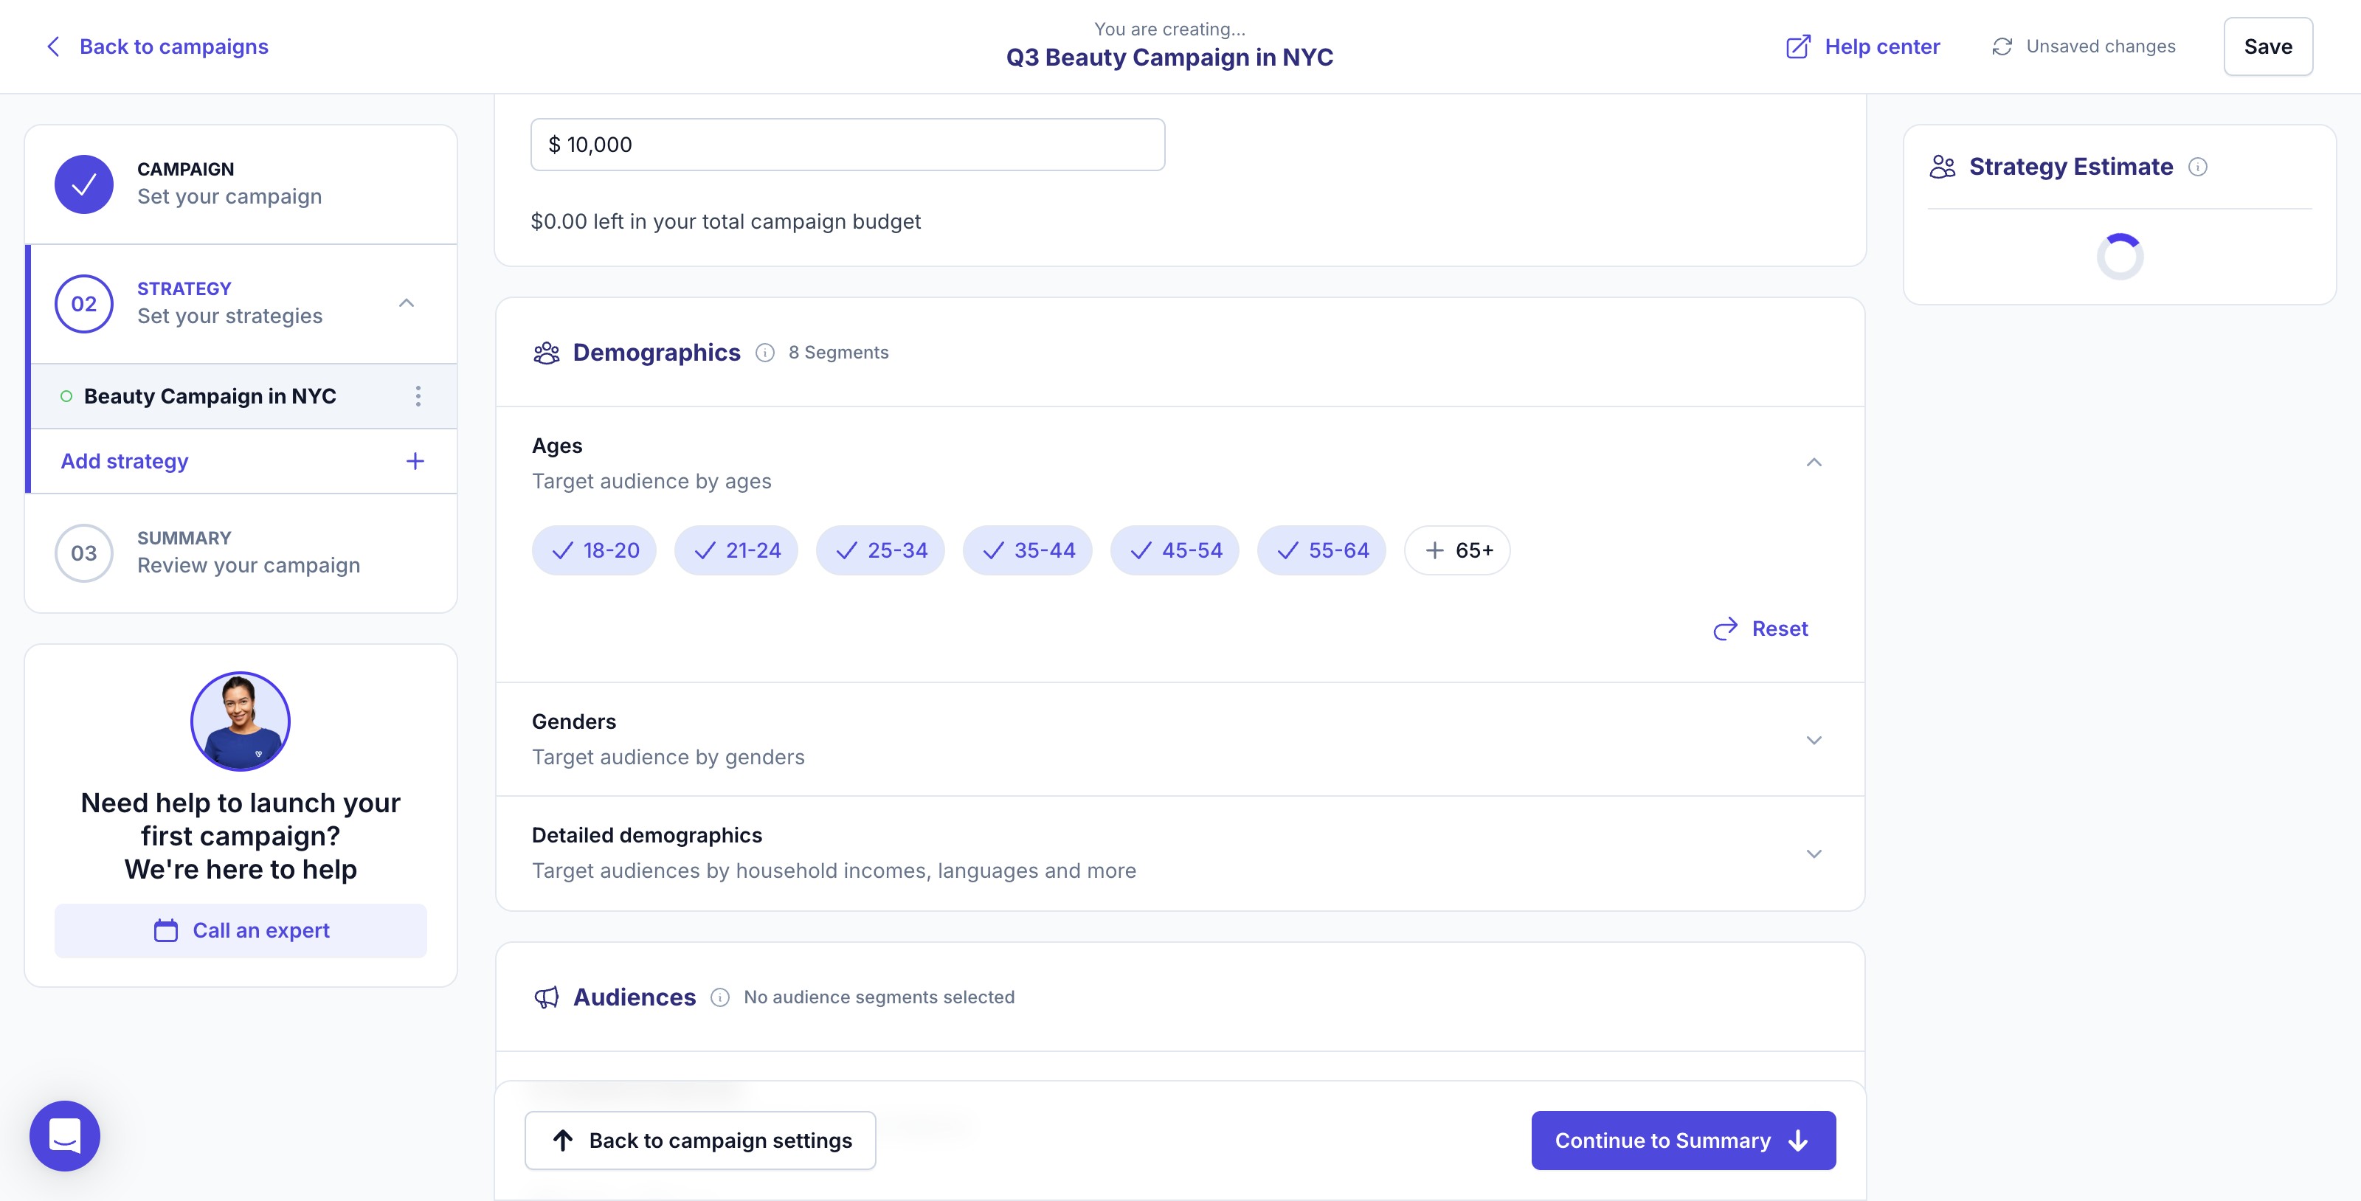Select Beauty Campaign in NYC strategy

pos(243,397)
